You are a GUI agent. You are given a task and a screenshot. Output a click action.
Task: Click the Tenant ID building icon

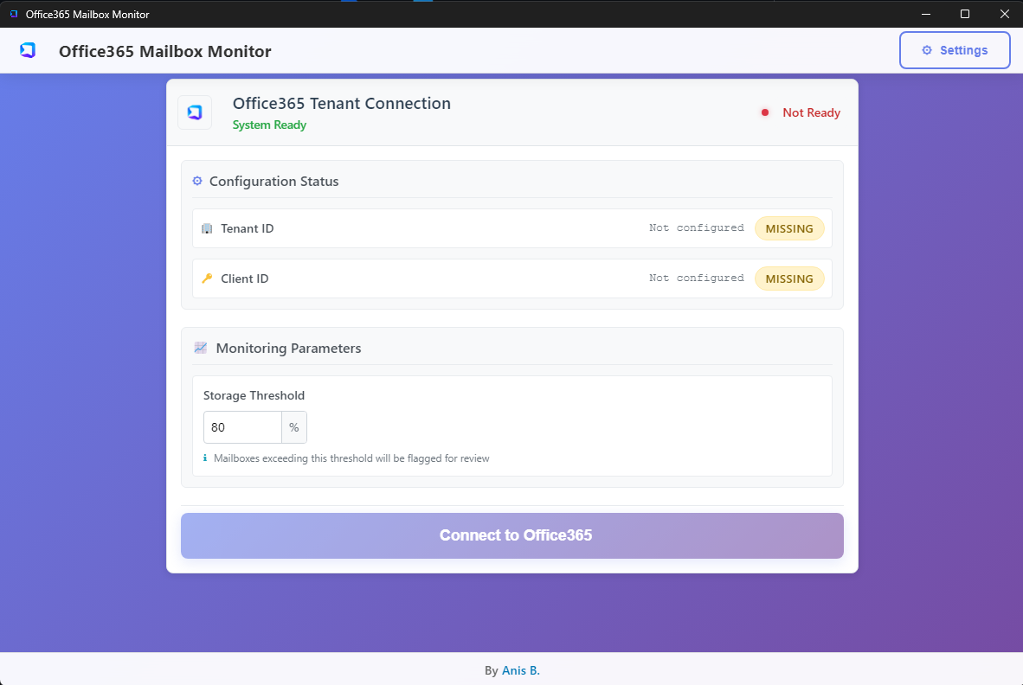click(207, 229)
